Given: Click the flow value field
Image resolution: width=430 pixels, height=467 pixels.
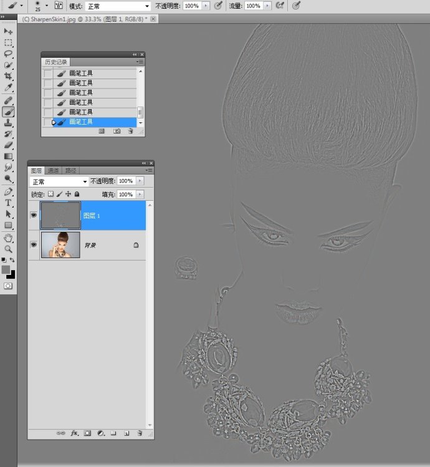Looking at the screenshot, I should [x=254, y=6].
